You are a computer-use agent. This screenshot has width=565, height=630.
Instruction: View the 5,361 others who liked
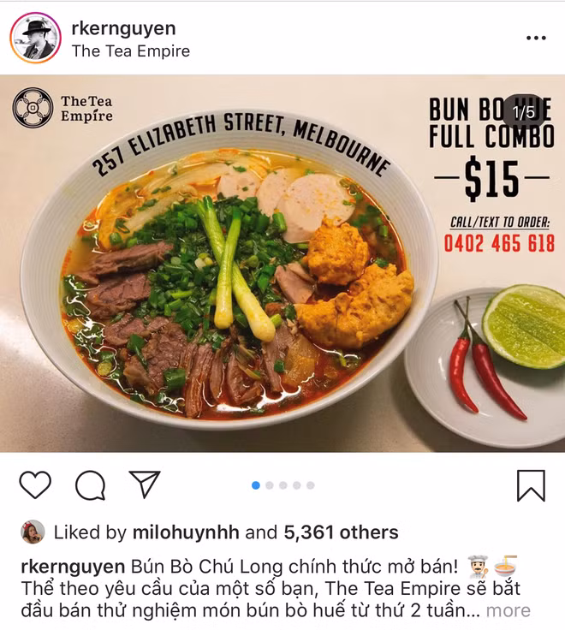pos(342,532)
